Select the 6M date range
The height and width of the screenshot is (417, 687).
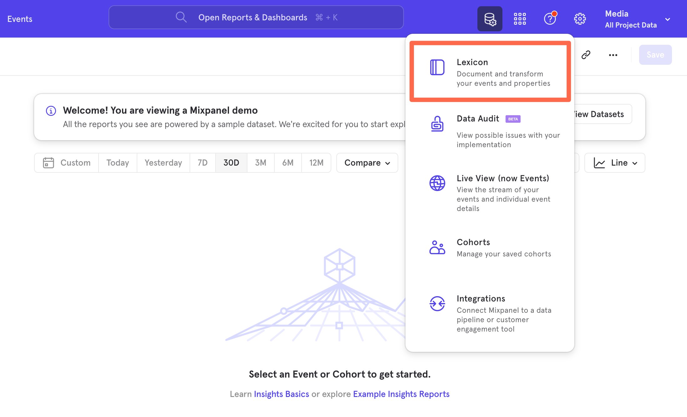[288, 163]
